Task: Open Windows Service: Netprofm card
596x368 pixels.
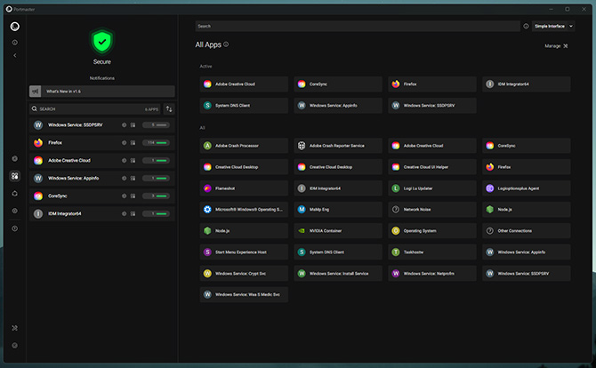Action: pos(432,274)
